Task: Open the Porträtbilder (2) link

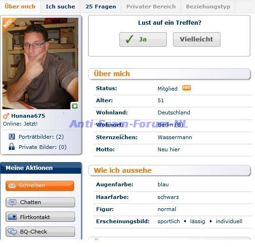Action: point(41,137)
